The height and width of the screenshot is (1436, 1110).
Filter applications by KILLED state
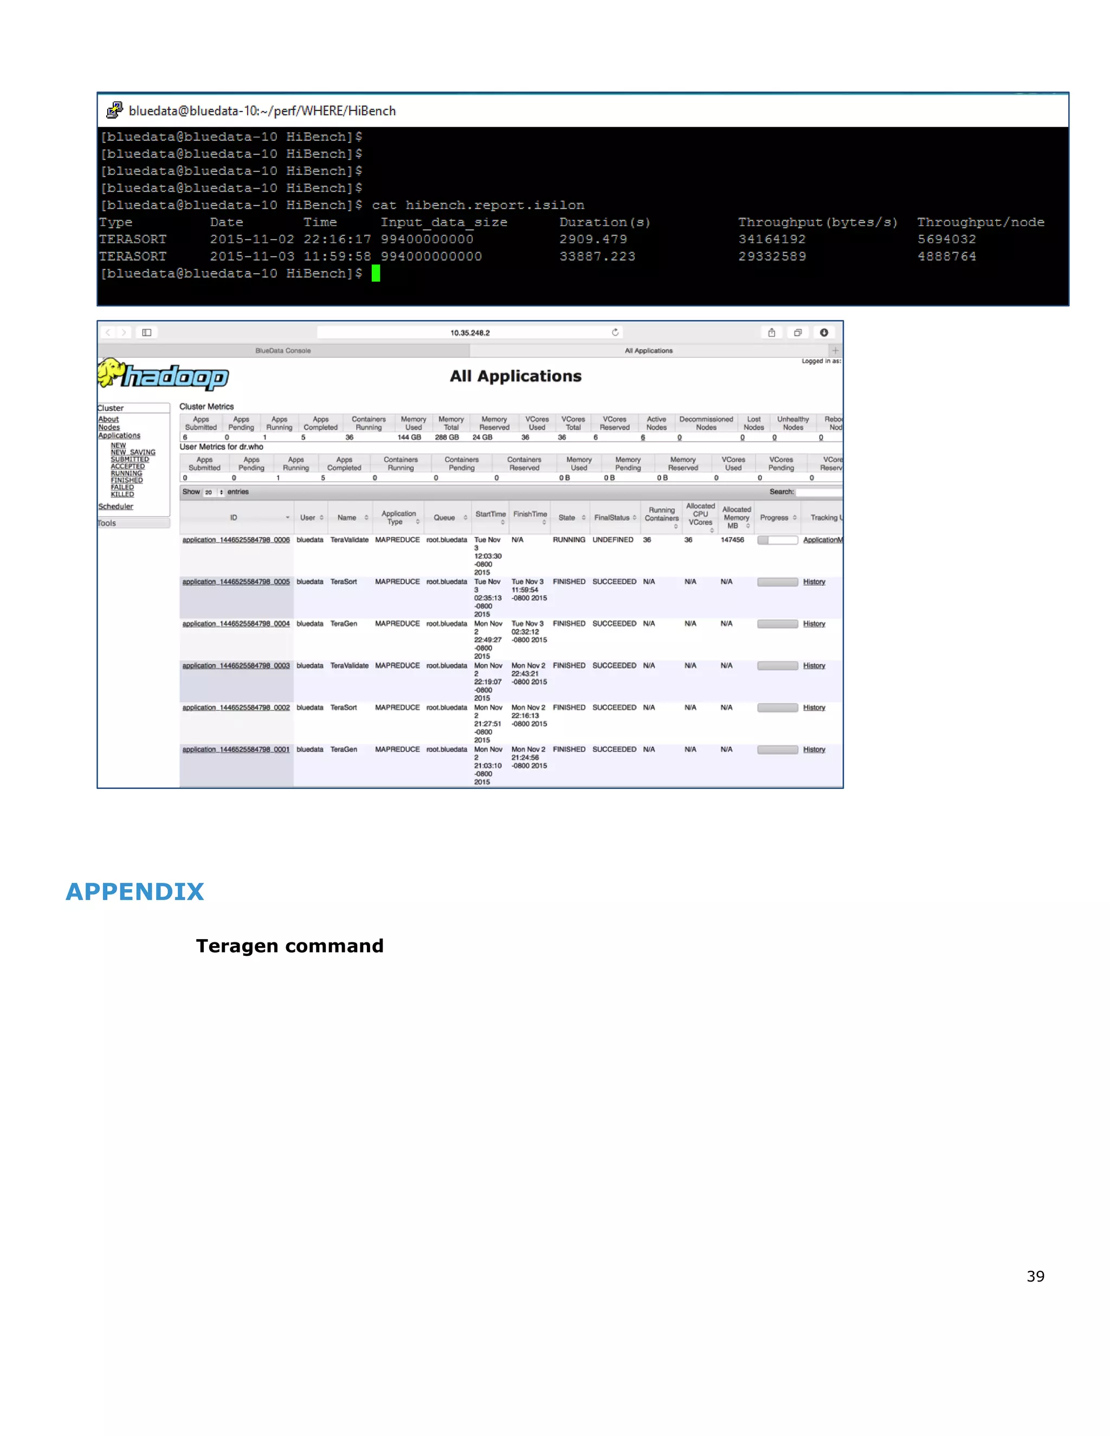[122, 494]
